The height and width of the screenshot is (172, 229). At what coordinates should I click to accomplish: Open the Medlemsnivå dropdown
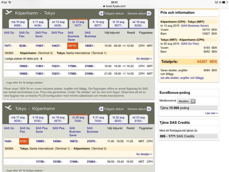[x=186, y=101]
